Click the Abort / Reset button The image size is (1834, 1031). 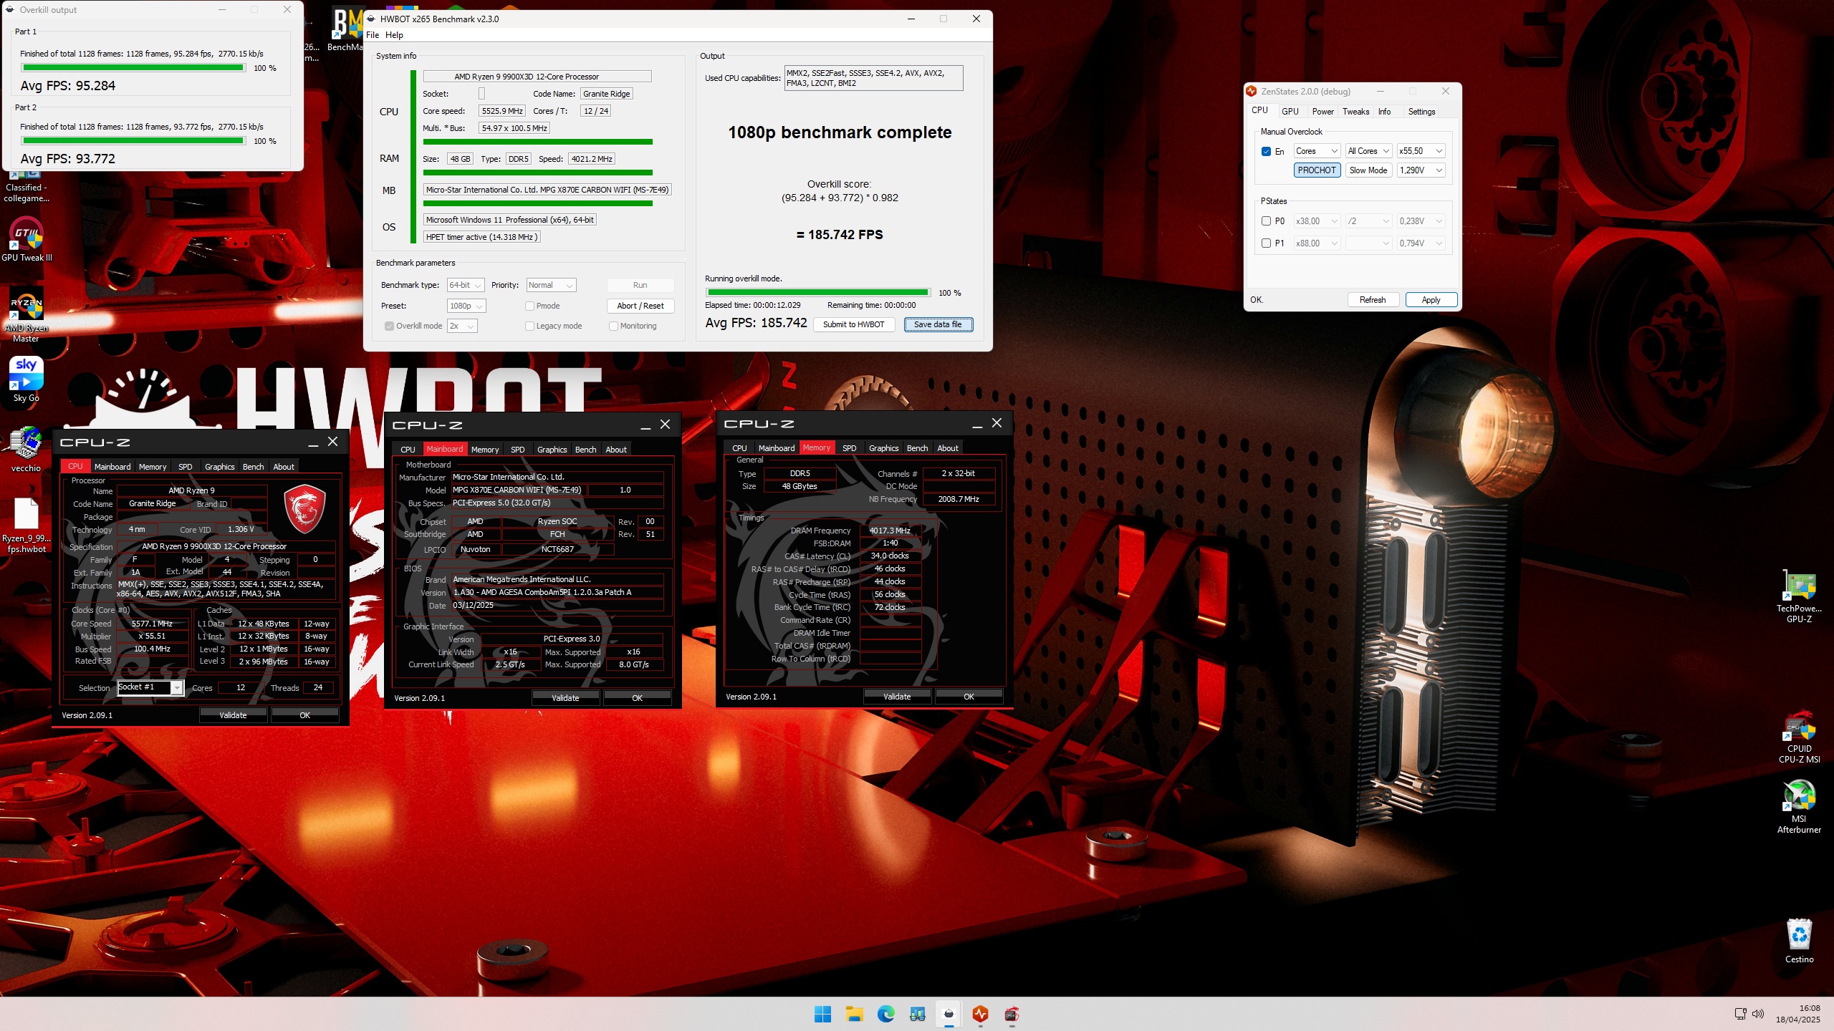tap(640, 306)
